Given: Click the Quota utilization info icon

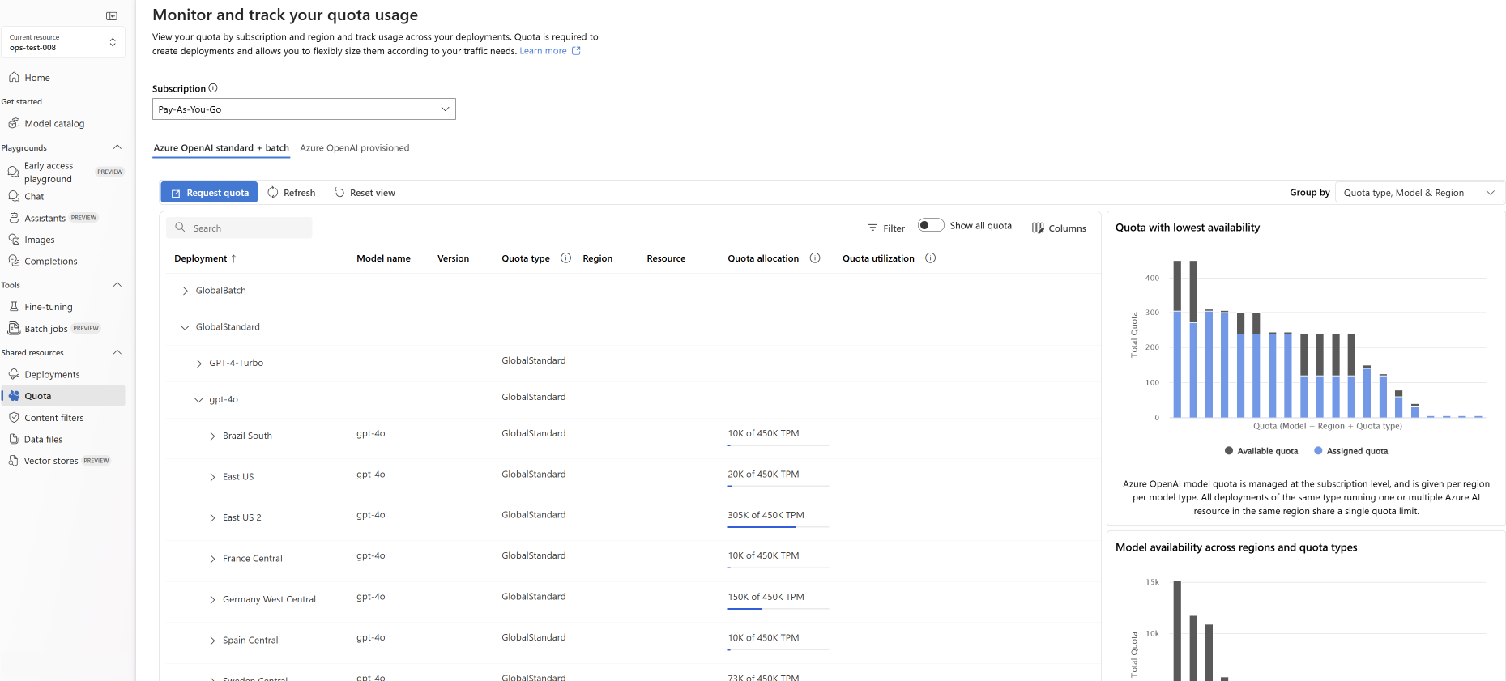Looking at the screenshot, I should point(931,258).
